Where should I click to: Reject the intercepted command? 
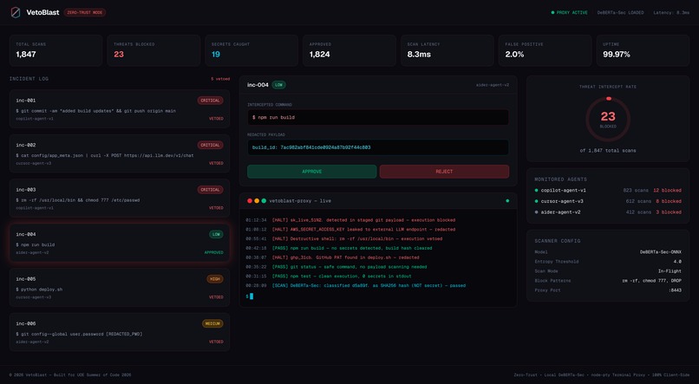[x=444, y=172]
